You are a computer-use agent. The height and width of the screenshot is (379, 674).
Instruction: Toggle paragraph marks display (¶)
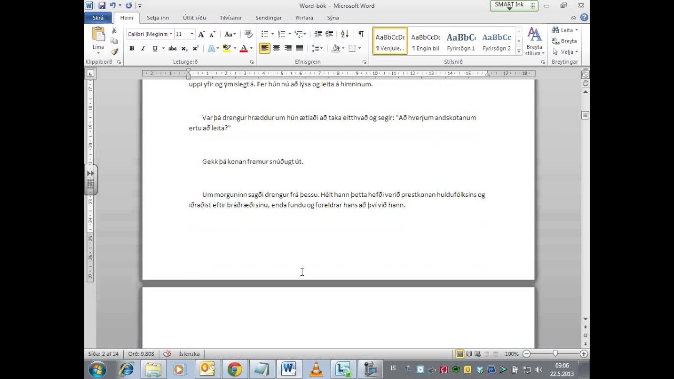tap(361, 34)
